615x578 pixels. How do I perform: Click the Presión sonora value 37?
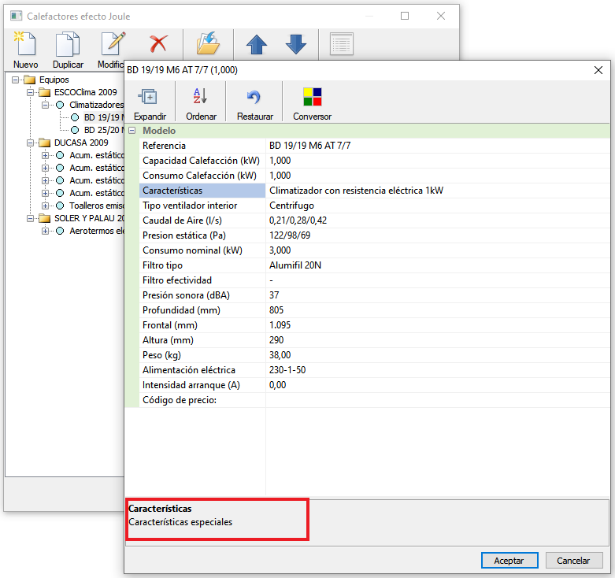[437, 295]
